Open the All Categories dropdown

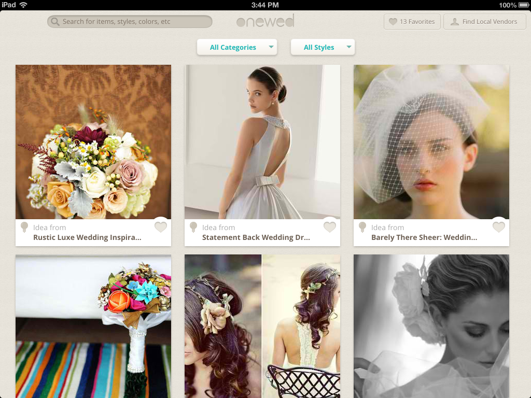click(237, 47)
